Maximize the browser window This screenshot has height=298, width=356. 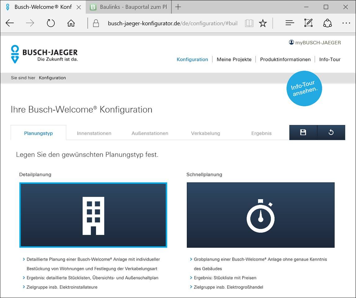pos(326,7)
